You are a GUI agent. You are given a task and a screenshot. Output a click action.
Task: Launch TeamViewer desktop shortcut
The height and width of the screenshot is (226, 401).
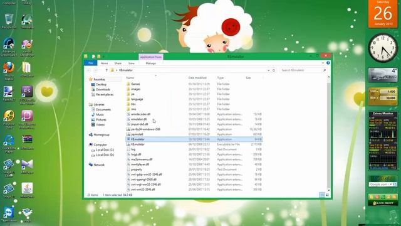pyautogui.click(x=9, y=215)
